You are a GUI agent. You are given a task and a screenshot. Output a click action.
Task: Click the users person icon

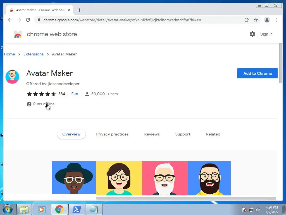point(87,94)
